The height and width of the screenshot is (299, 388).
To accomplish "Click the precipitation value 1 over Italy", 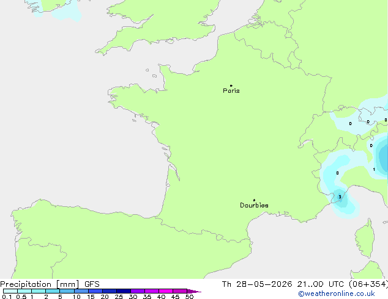I will click(x=374, y=169).
